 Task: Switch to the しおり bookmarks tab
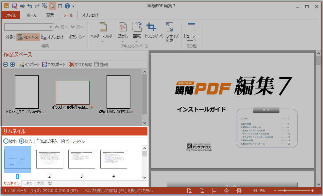pyautogui.click(x=28, y=184)
